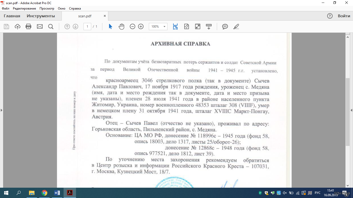
Task: Click the АРХИВНАЯ СПРАВКА heading
Action: pos(180,44)
